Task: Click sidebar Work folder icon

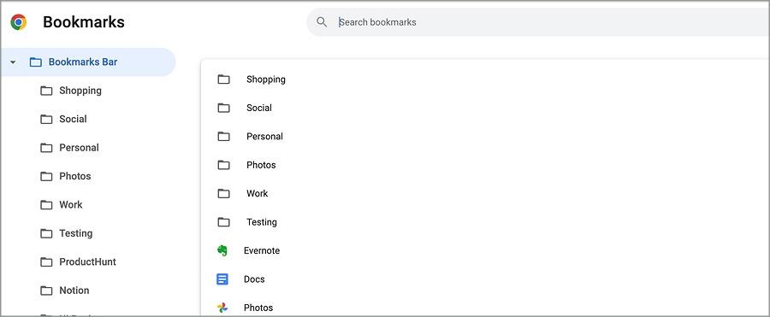Action: (46, 204)
